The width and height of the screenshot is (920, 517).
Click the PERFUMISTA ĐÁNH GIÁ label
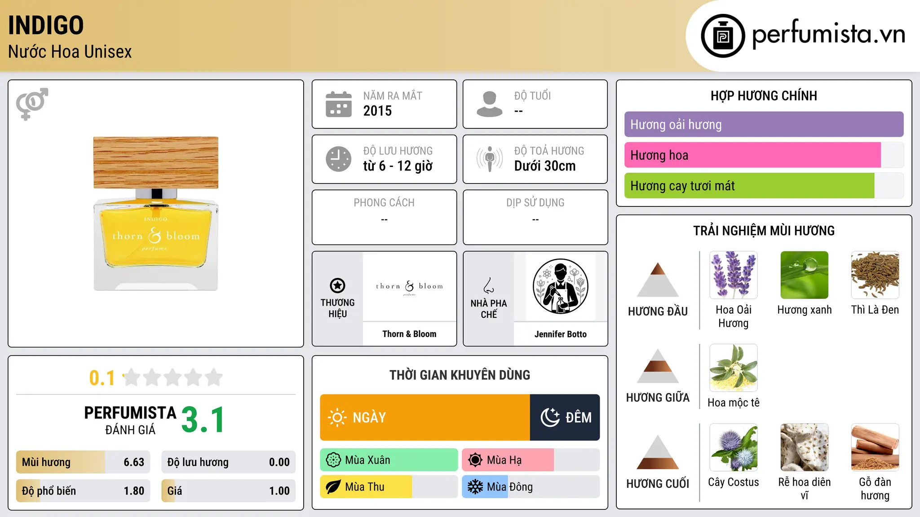[130, 420]
